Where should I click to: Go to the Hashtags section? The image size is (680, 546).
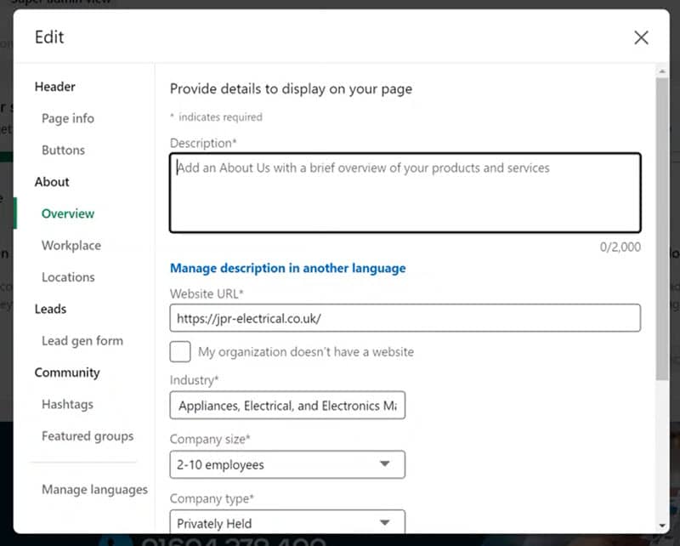coord(67,404)
